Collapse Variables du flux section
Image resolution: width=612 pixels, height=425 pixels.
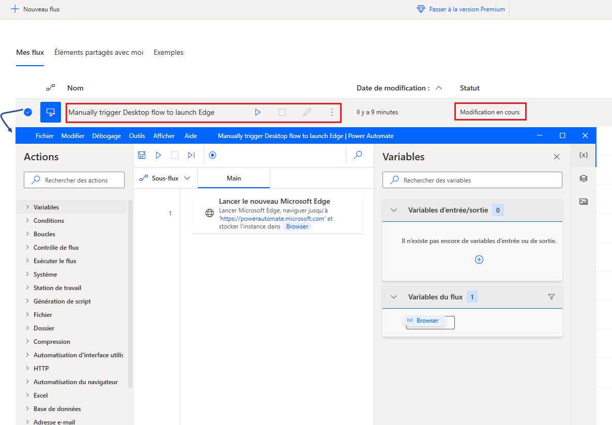click(x=394, y=297)
